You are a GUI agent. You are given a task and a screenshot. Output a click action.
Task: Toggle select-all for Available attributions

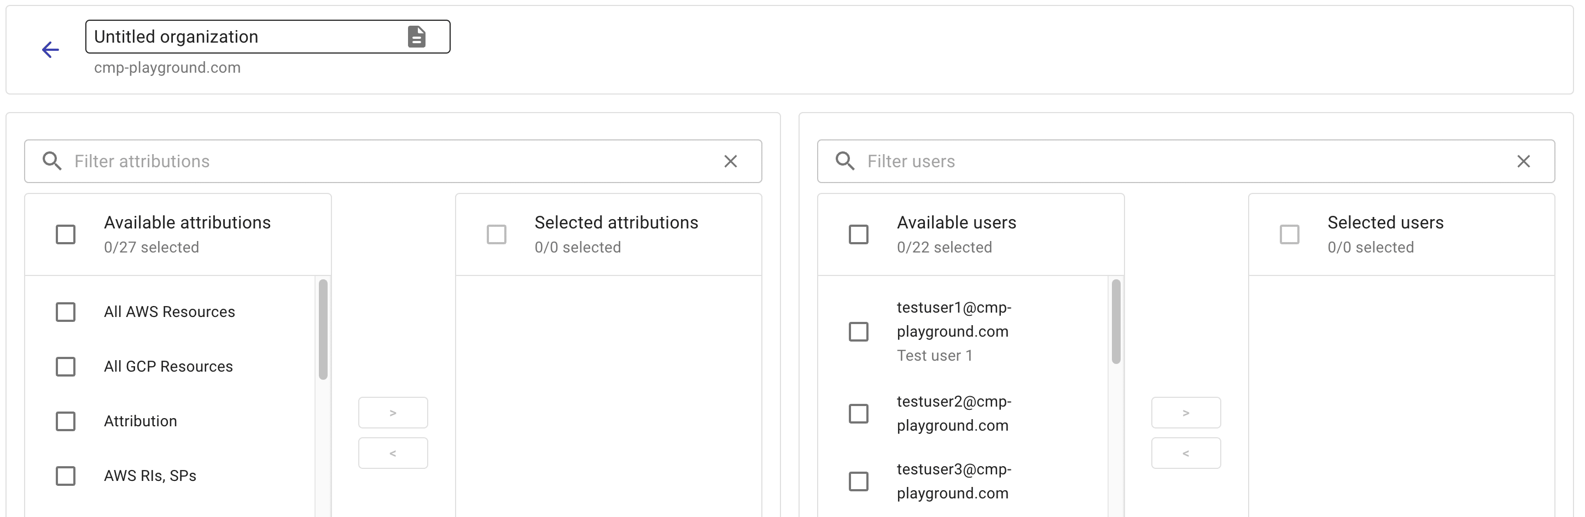click(x=66, y=234)
